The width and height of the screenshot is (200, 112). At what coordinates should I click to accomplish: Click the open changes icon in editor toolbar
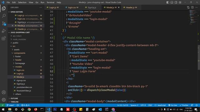[188, 7]
